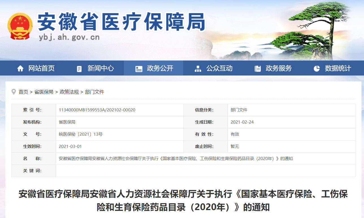Click the location pin breadcrumb icon
The height and width of the screenshot is (218, 364).
point(14,92)
